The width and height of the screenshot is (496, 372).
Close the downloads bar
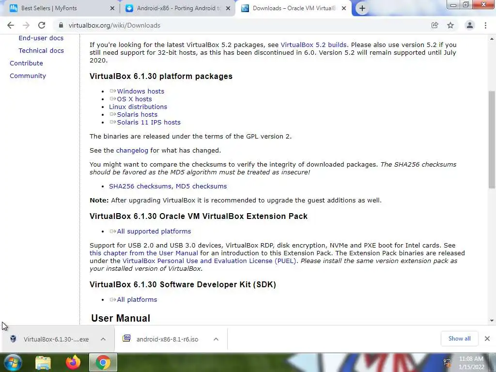point(487,339)
